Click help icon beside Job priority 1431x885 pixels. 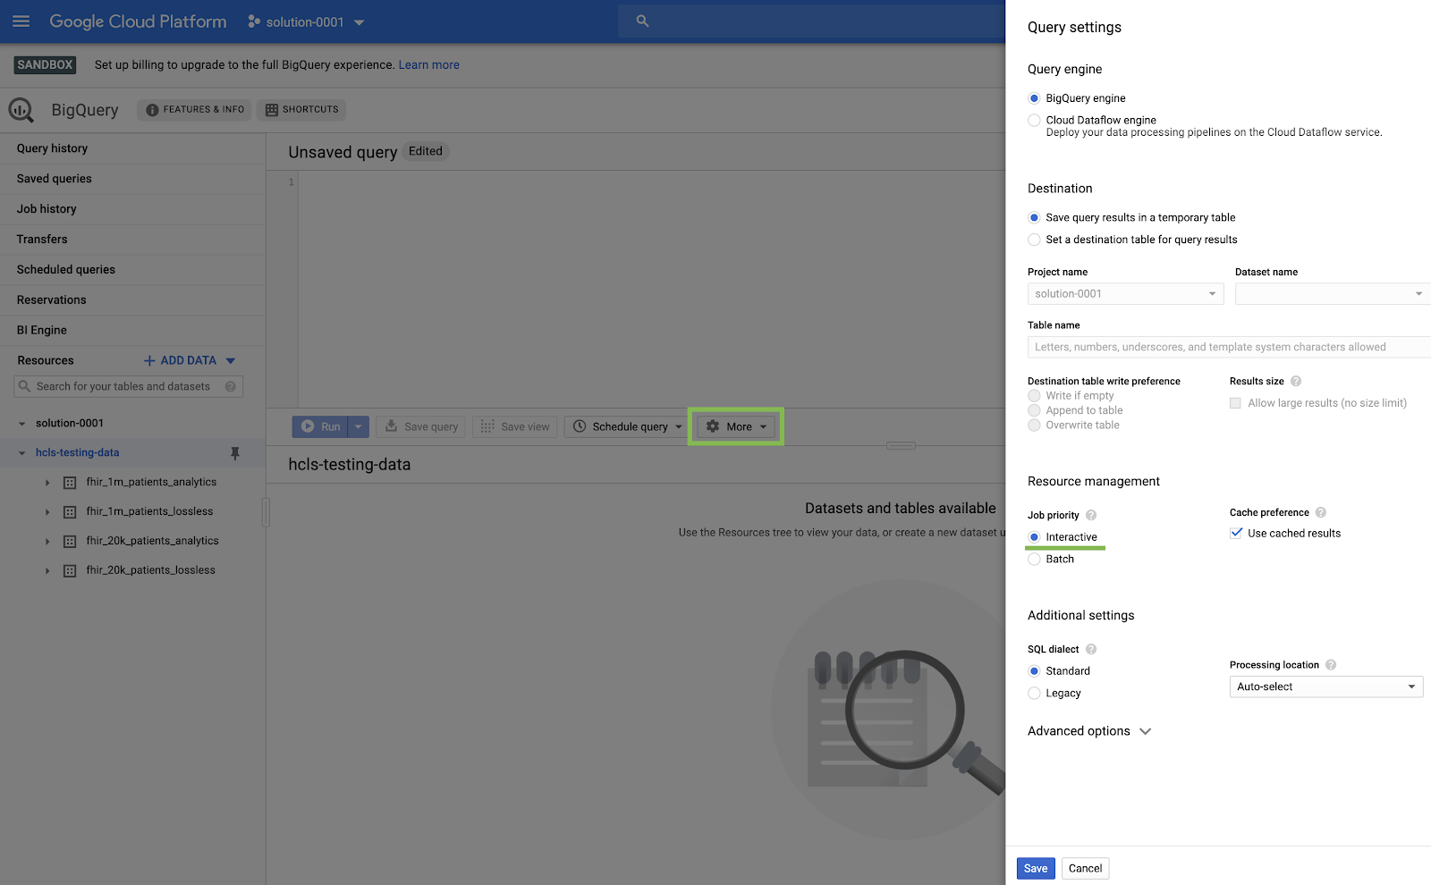pyautogui.click(x=1091, y=515)
